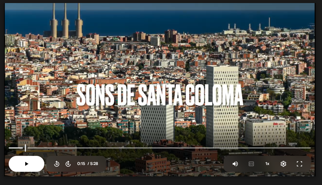The width and height of the screenshot is (322, 185).
Task: Open the 1x playback speed menu
Action: click(x=267, y=164)
